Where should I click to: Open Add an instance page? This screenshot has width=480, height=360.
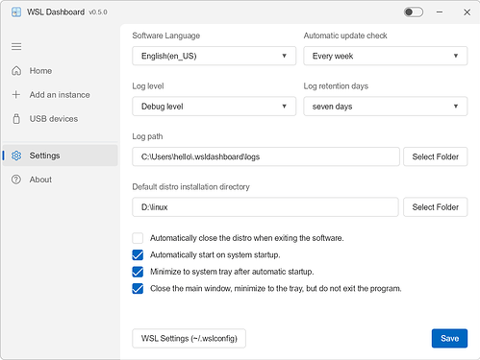coord(61,95)
